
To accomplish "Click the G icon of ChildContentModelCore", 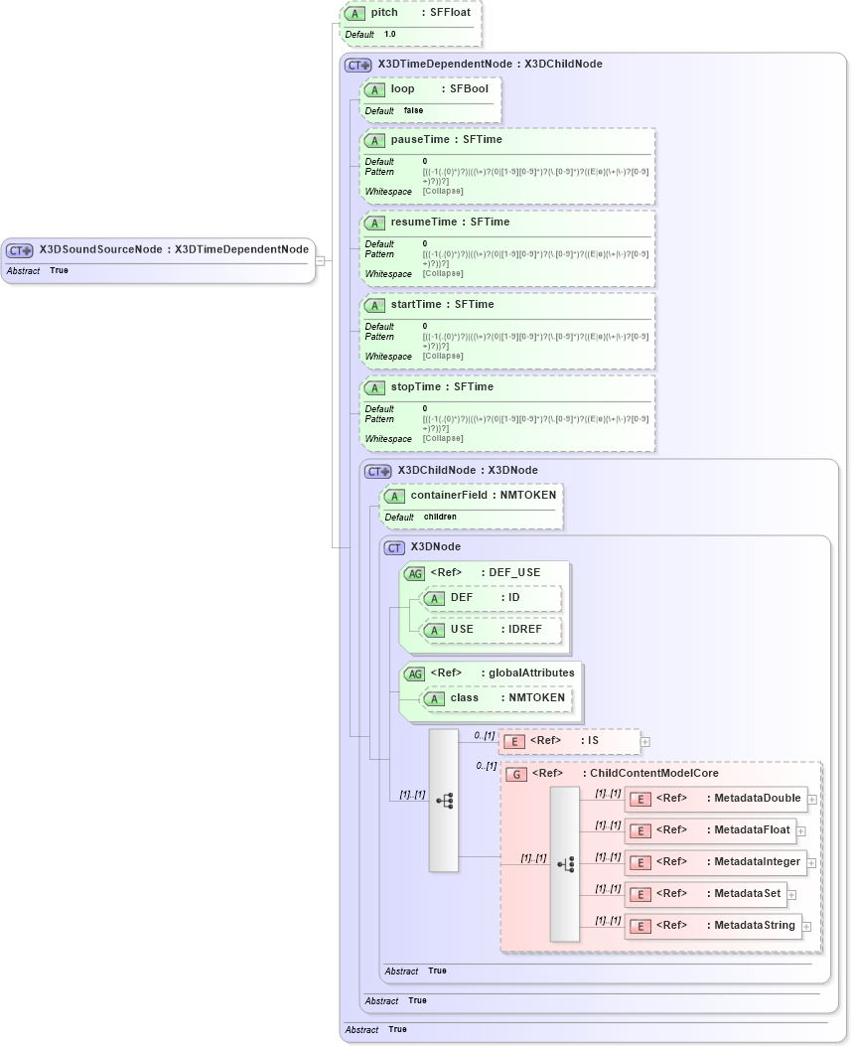I will point(516,775).
